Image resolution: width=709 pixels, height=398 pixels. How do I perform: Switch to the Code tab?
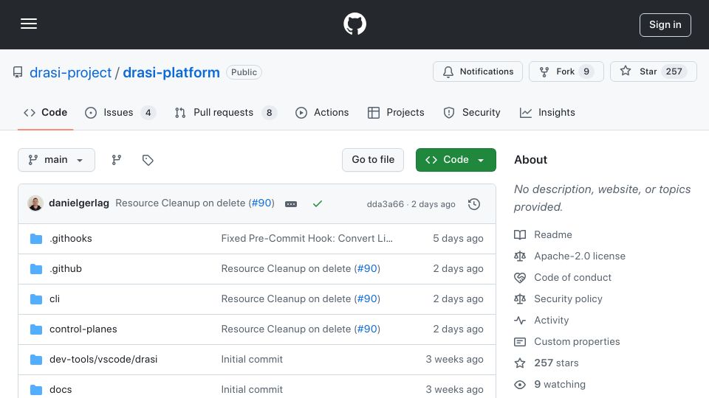[x=46, y=112]
